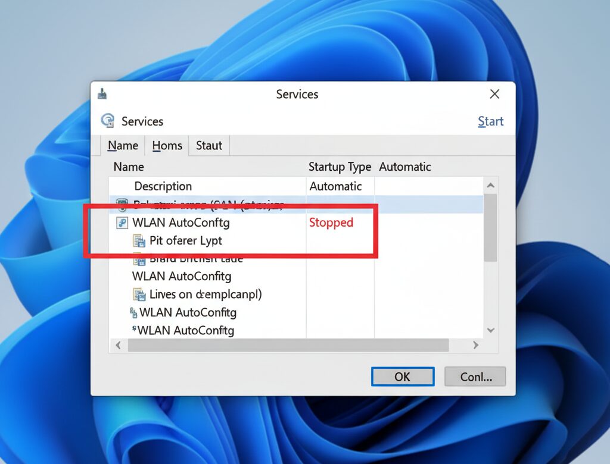Click the horizontal scrollbar left arrow

[x=117, y=345]
